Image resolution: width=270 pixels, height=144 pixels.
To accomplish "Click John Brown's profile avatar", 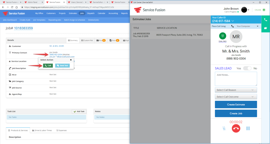I will pos(244,10).
